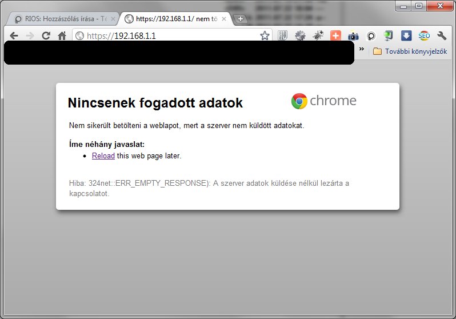Maximize the Chrome window
This screenshot has width=456, height=319.
[419, 6]
